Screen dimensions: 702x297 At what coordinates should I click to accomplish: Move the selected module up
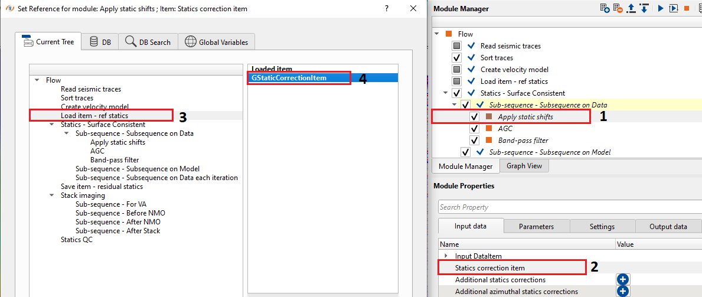631,8
